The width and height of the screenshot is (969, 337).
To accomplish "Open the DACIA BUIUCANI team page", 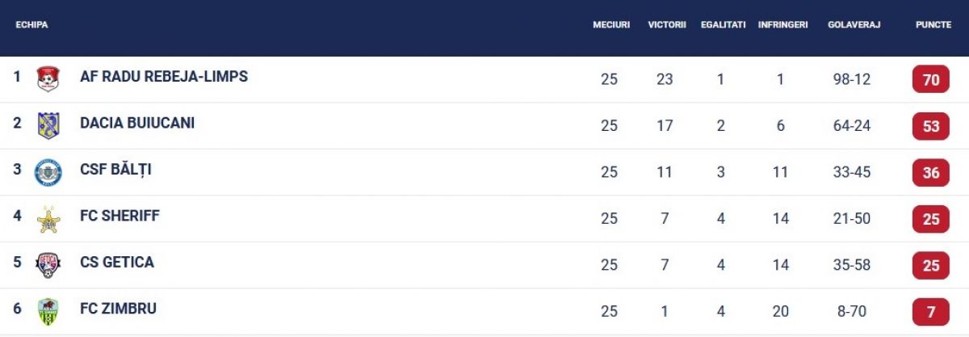I will point(137,123).
